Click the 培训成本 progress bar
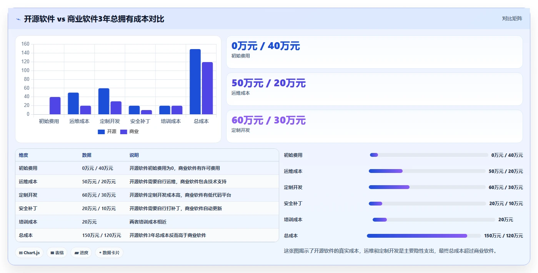The width and height of the screenshot is (538, 273). click(434, 220)
